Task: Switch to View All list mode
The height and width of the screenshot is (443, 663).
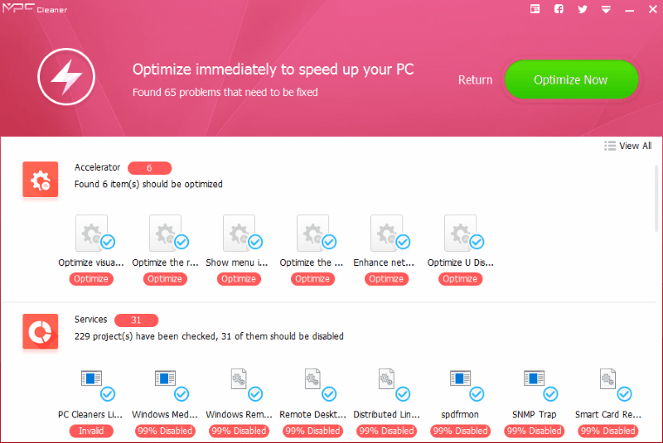Action: click(x=628, y=146)
